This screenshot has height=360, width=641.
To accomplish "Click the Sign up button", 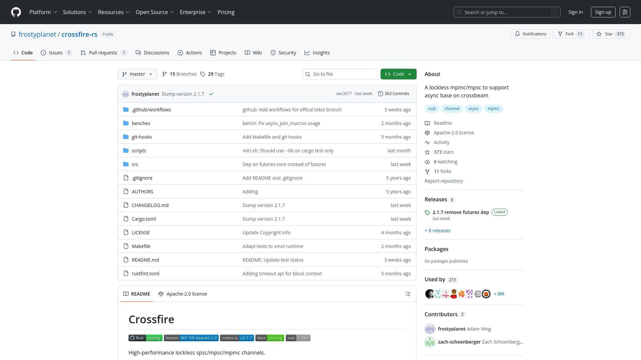I will tap(603, 12).
